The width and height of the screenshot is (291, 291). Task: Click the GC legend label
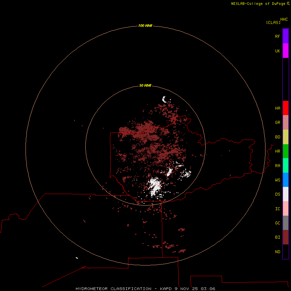click(x=277, y=223)
